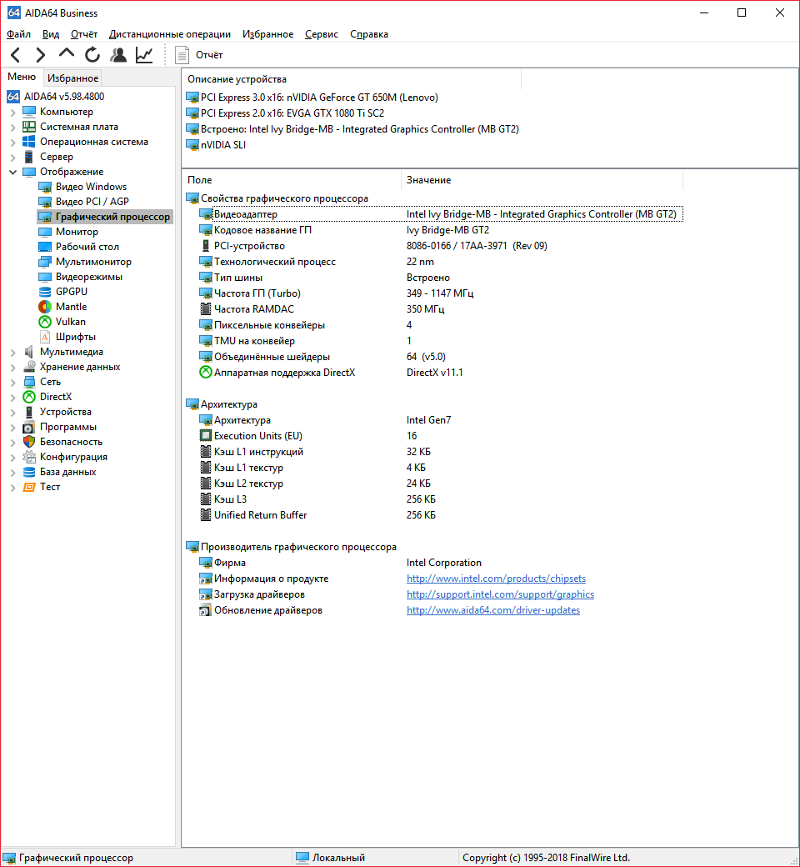Image resolution: width=800 pixels, height=867 pixels.
Task: Click the Мультимонитор icon in the tree
Action: 45,262
